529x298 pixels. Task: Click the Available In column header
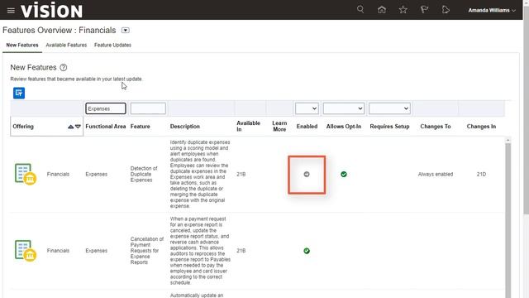[248, 126]
